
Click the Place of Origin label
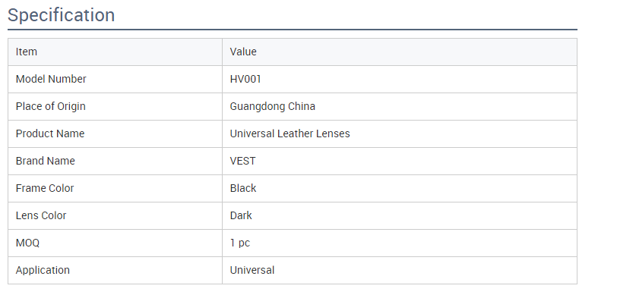[x=51, y=106]
